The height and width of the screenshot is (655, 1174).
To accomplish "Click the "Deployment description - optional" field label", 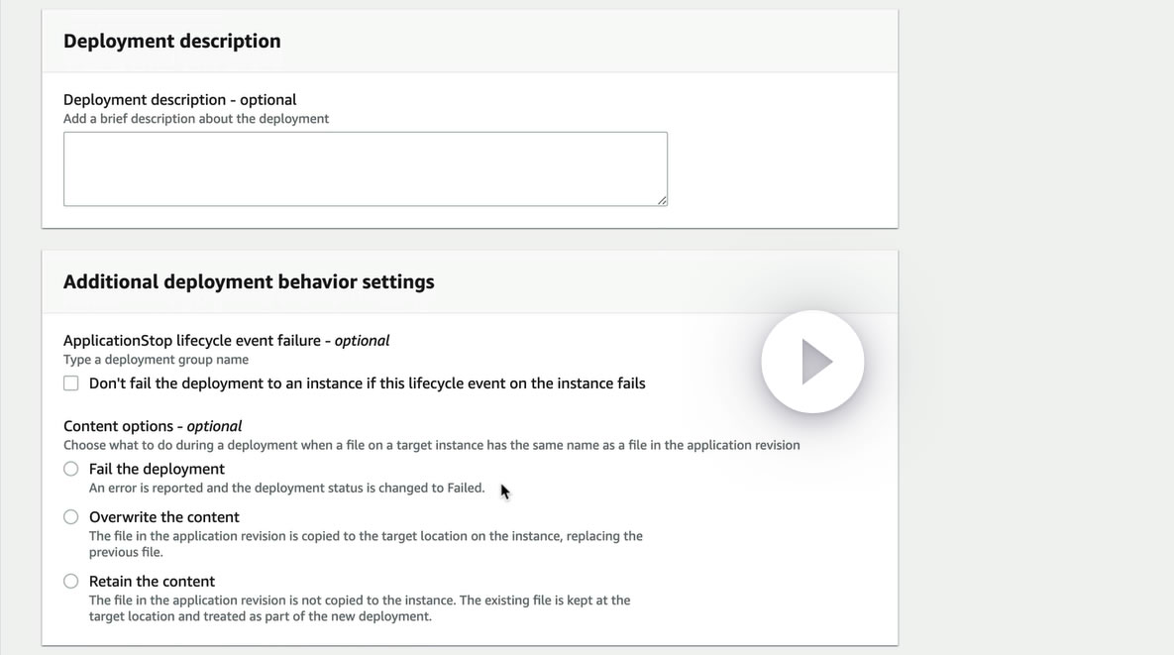I will click(x=179, y=100).
